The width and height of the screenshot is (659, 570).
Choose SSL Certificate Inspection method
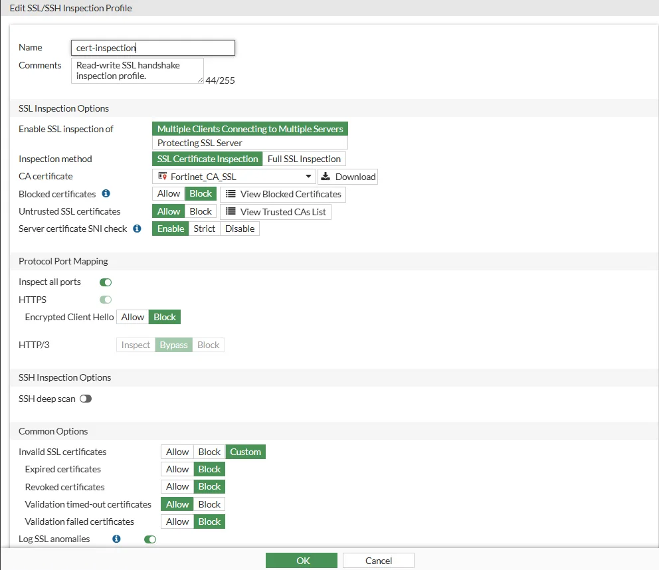tap(207, 159)
